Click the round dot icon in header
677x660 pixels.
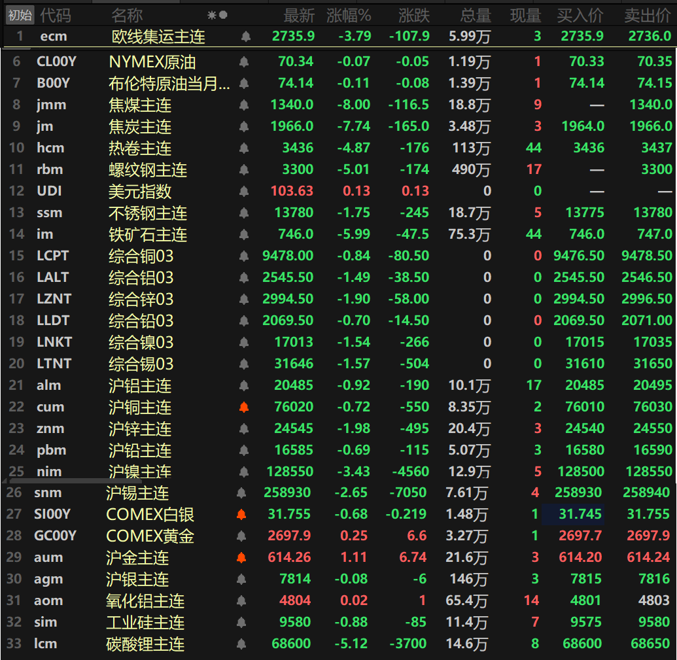click(223, 15)
